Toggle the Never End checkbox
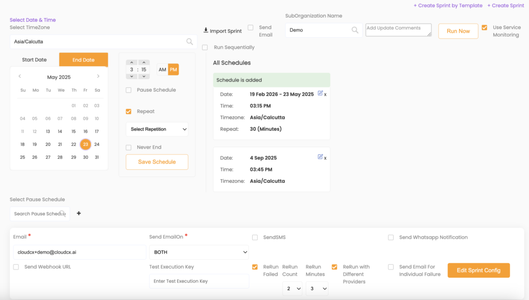This screenshot has height=300, width=529. point(129,148)
